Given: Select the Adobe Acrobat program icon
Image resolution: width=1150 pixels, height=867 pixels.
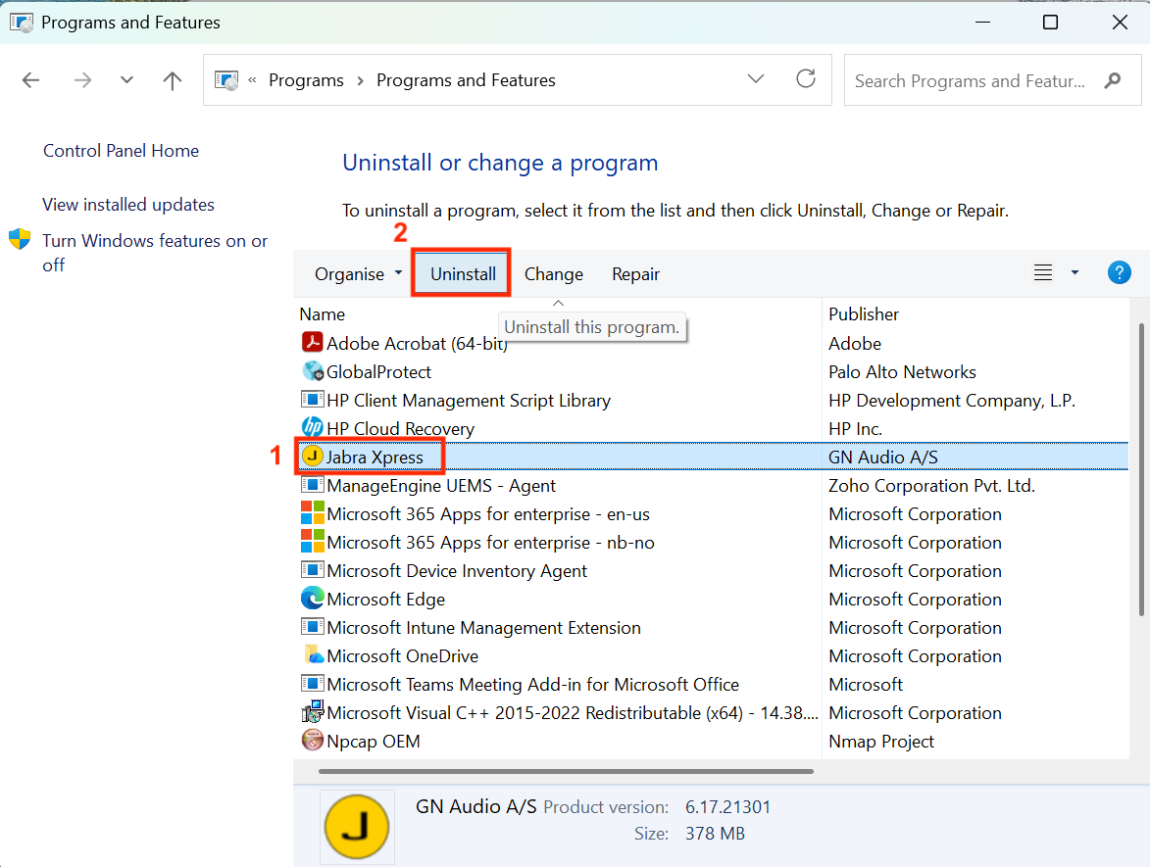Looking at the screenshot, I should tap(311, 343).
